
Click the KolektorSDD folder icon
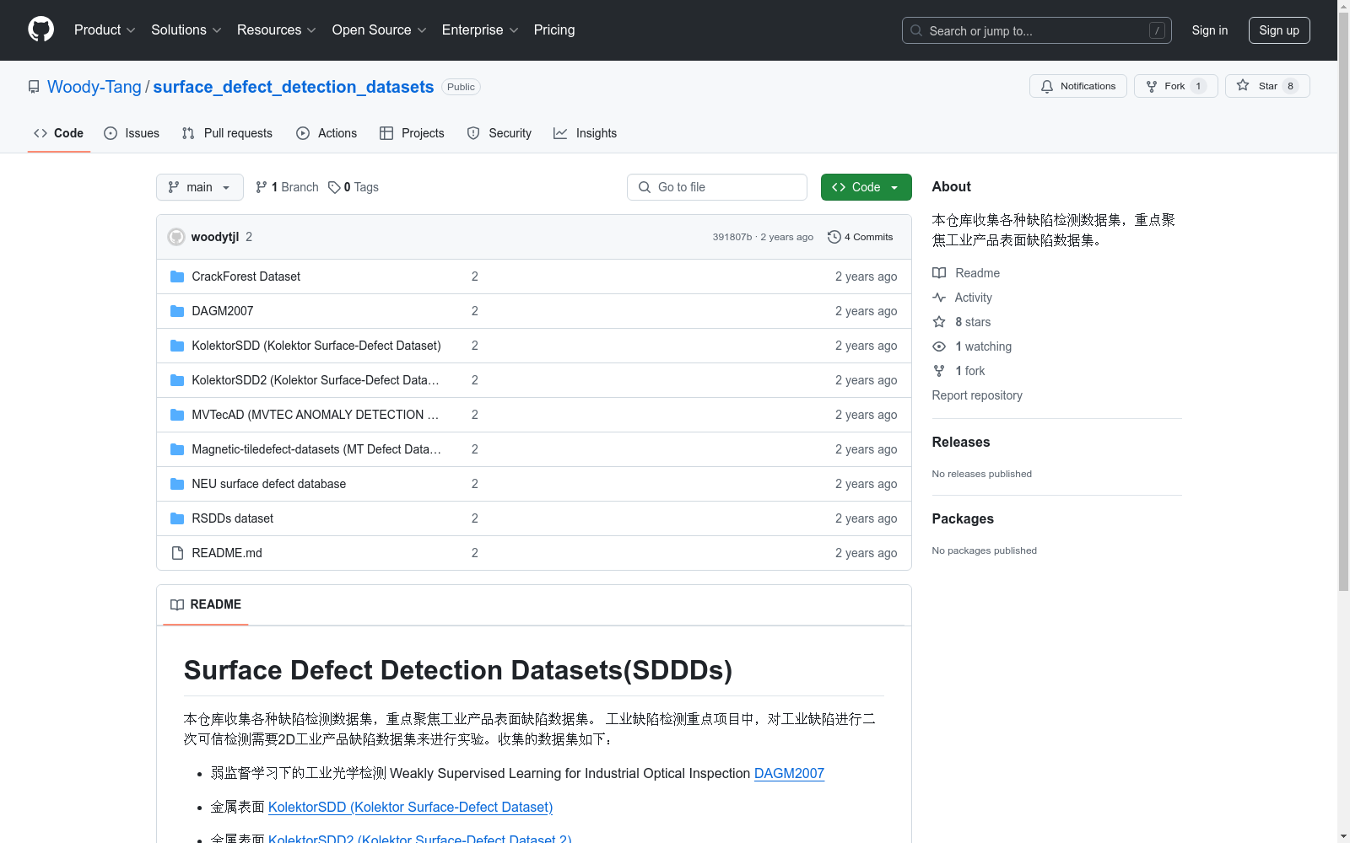(x=177, y=346)
